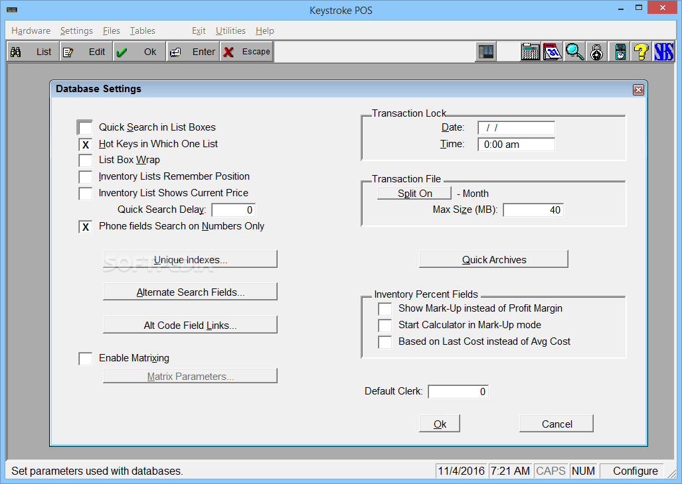Check Inventory Lists Remember Position
682x484 pixels.
[x=85, y=176]
